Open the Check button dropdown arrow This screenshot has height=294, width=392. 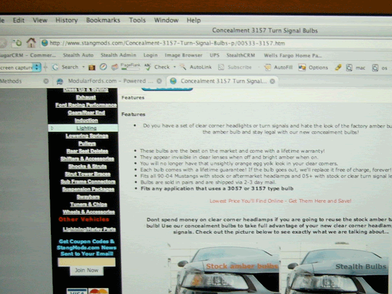(174, 67)
